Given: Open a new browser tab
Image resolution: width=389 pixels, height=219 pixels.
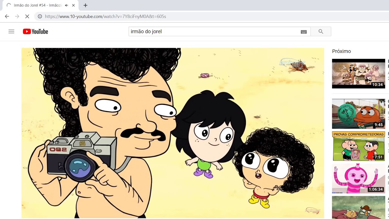Looking at the screenshot, I should [85, 5].
